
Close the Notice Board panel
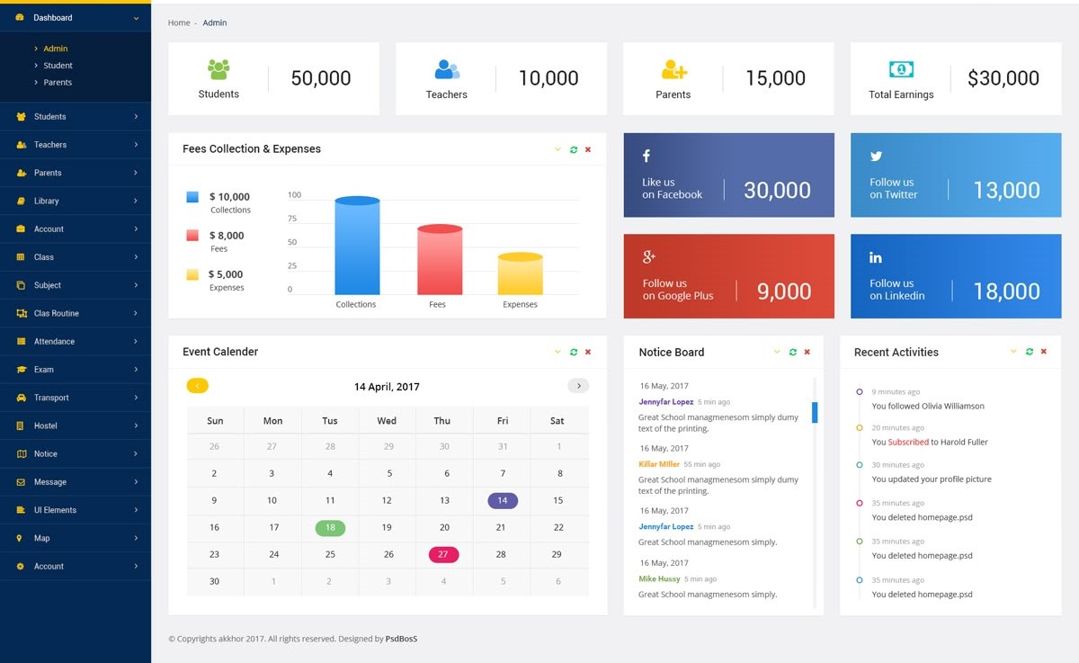coord(807,352)
